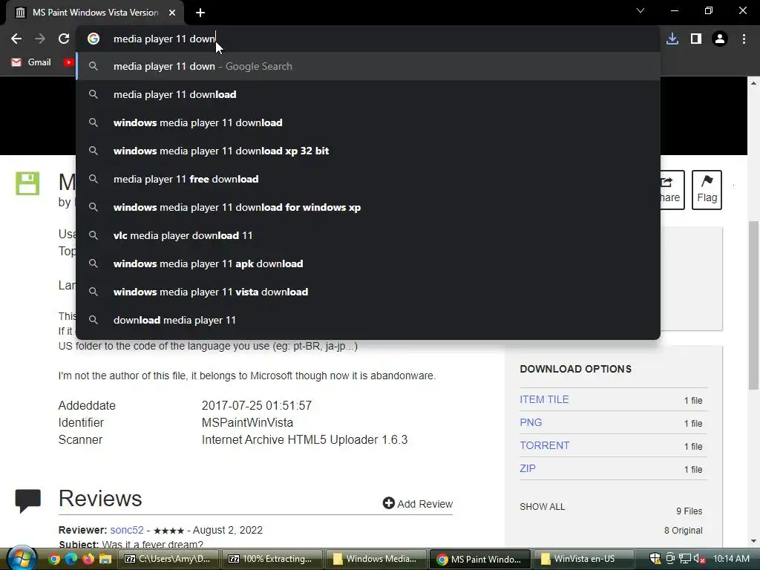This screenshot has width=760, height=570.
Task: Open the Chrome downloads icon
Action: click(672, 39)
